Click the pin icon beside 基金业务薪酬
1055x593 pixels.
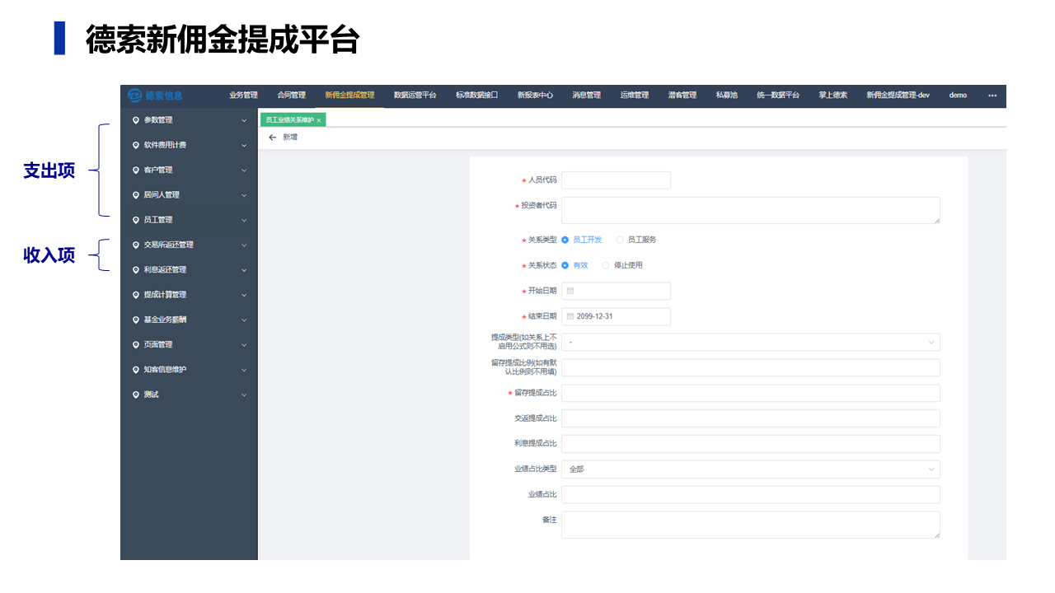tap(136, 320)
